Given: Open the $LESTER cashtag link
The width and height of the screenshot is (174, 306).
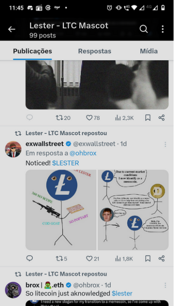Looking at the screenshot, I should click(65, 163).
